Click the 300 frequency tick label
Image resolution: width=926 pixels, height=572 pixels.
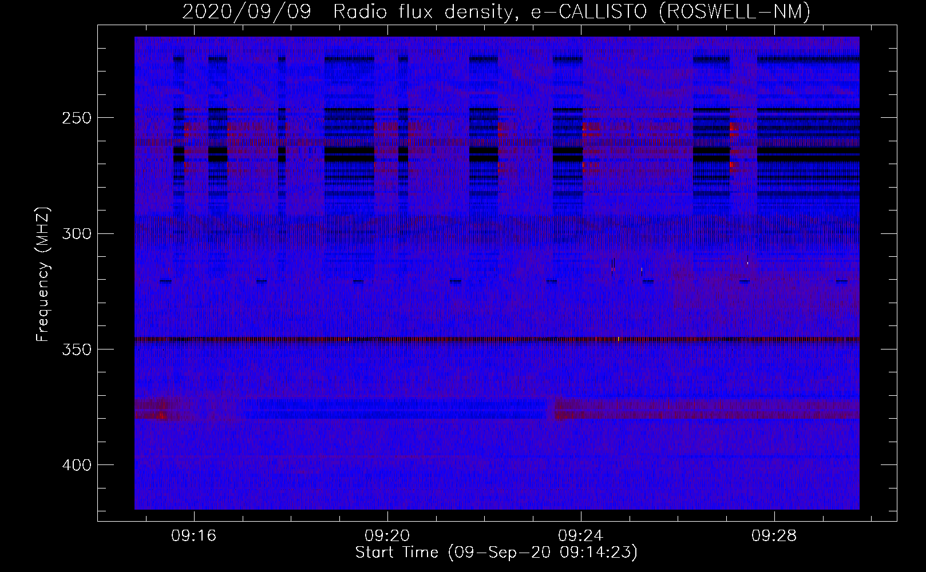pyautogui.click(x=76, y=233)
